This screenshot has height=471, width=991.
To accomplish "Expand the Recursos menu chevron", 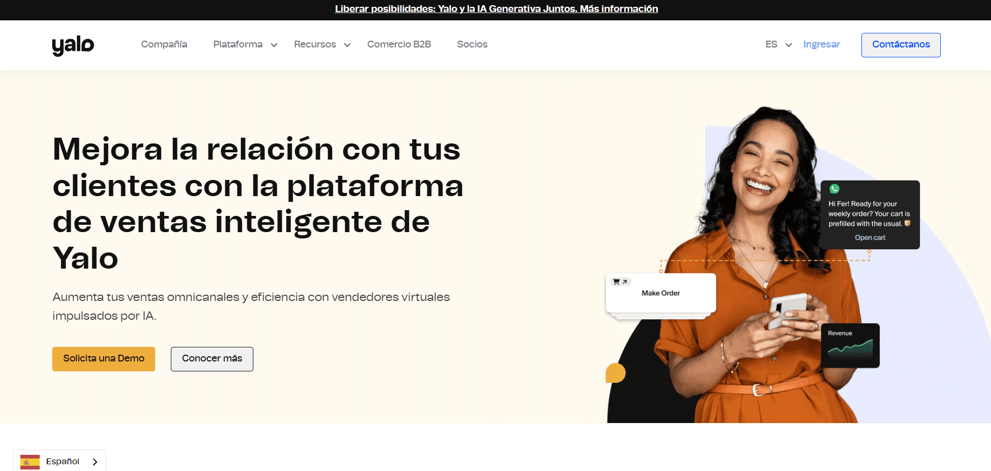I will click(347, 45).
